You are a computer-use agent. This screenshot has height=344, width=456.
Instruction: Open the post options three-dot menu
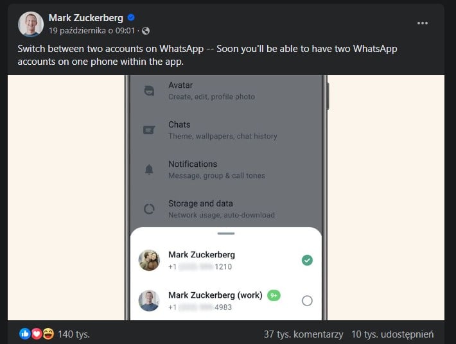point(422,23)
